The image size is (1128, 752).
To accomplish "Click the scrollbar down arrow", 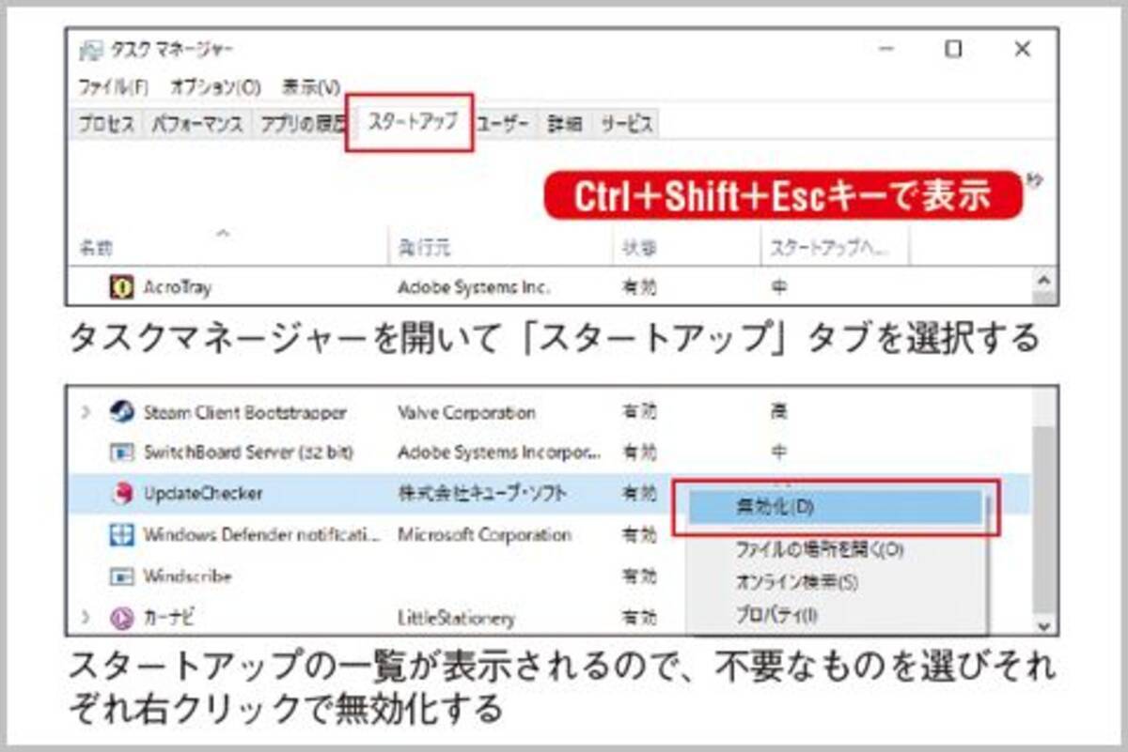I will point(1042,623).
